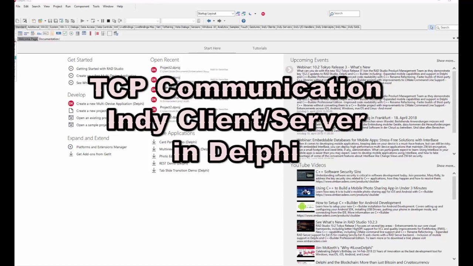Open the topmost Project2.dproj recent project
This screenshot has height=266, width=473.
coord(170,68)
